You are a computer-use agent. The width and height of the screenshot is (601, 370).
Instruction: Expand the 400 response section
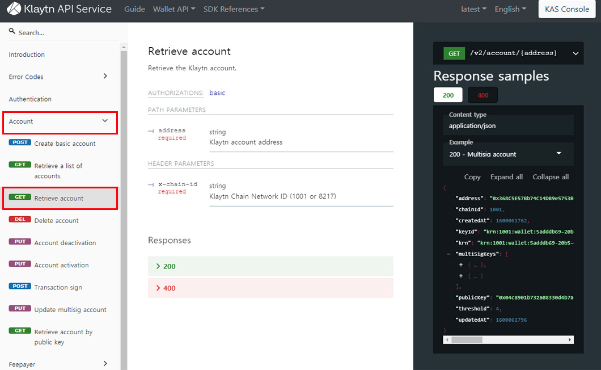(270, 288)
